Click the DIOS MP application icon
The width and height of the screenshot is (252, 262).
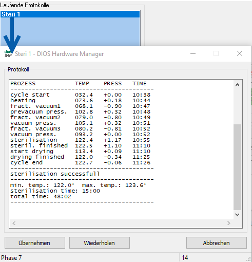coord(8,54)
